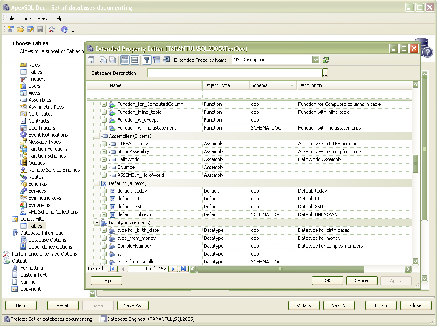Click the green Refresh icon
The image size is (437, 326).
pyautogui.click(x=326, y=60)
